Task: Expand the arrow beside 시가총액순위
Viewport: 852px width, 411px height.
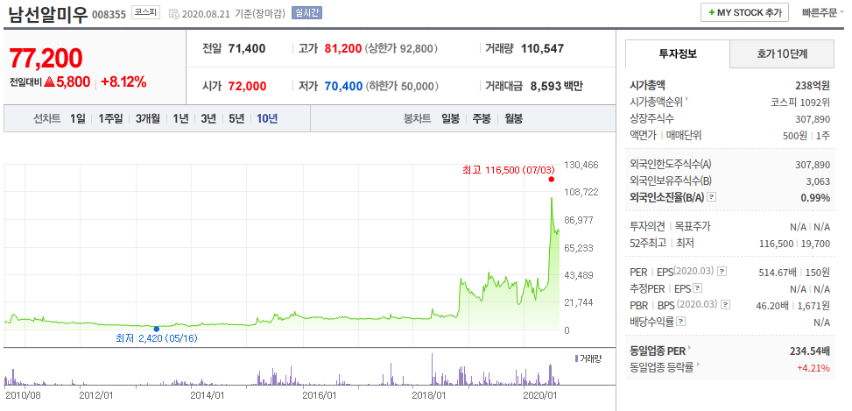Action: click(x=687, y=100)
